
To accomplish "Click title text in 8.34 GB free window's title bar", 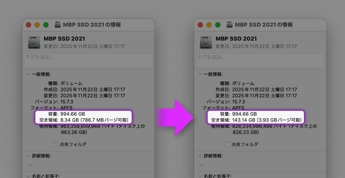I will (92, 24).
